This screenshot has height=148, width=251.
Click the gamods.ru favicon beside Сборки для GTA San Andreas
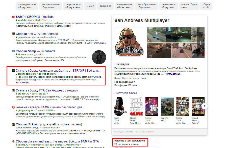click(13, 34)
